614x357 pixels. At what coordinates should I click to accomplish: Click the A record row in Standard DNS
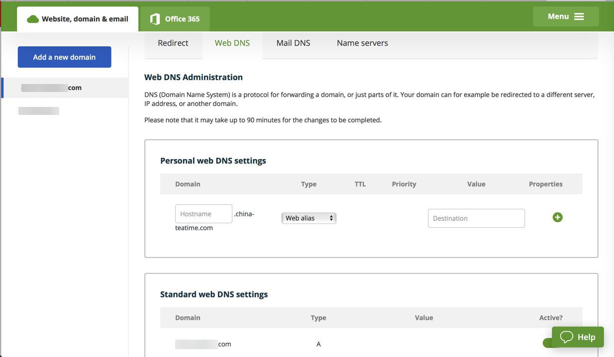coord(318,344)
